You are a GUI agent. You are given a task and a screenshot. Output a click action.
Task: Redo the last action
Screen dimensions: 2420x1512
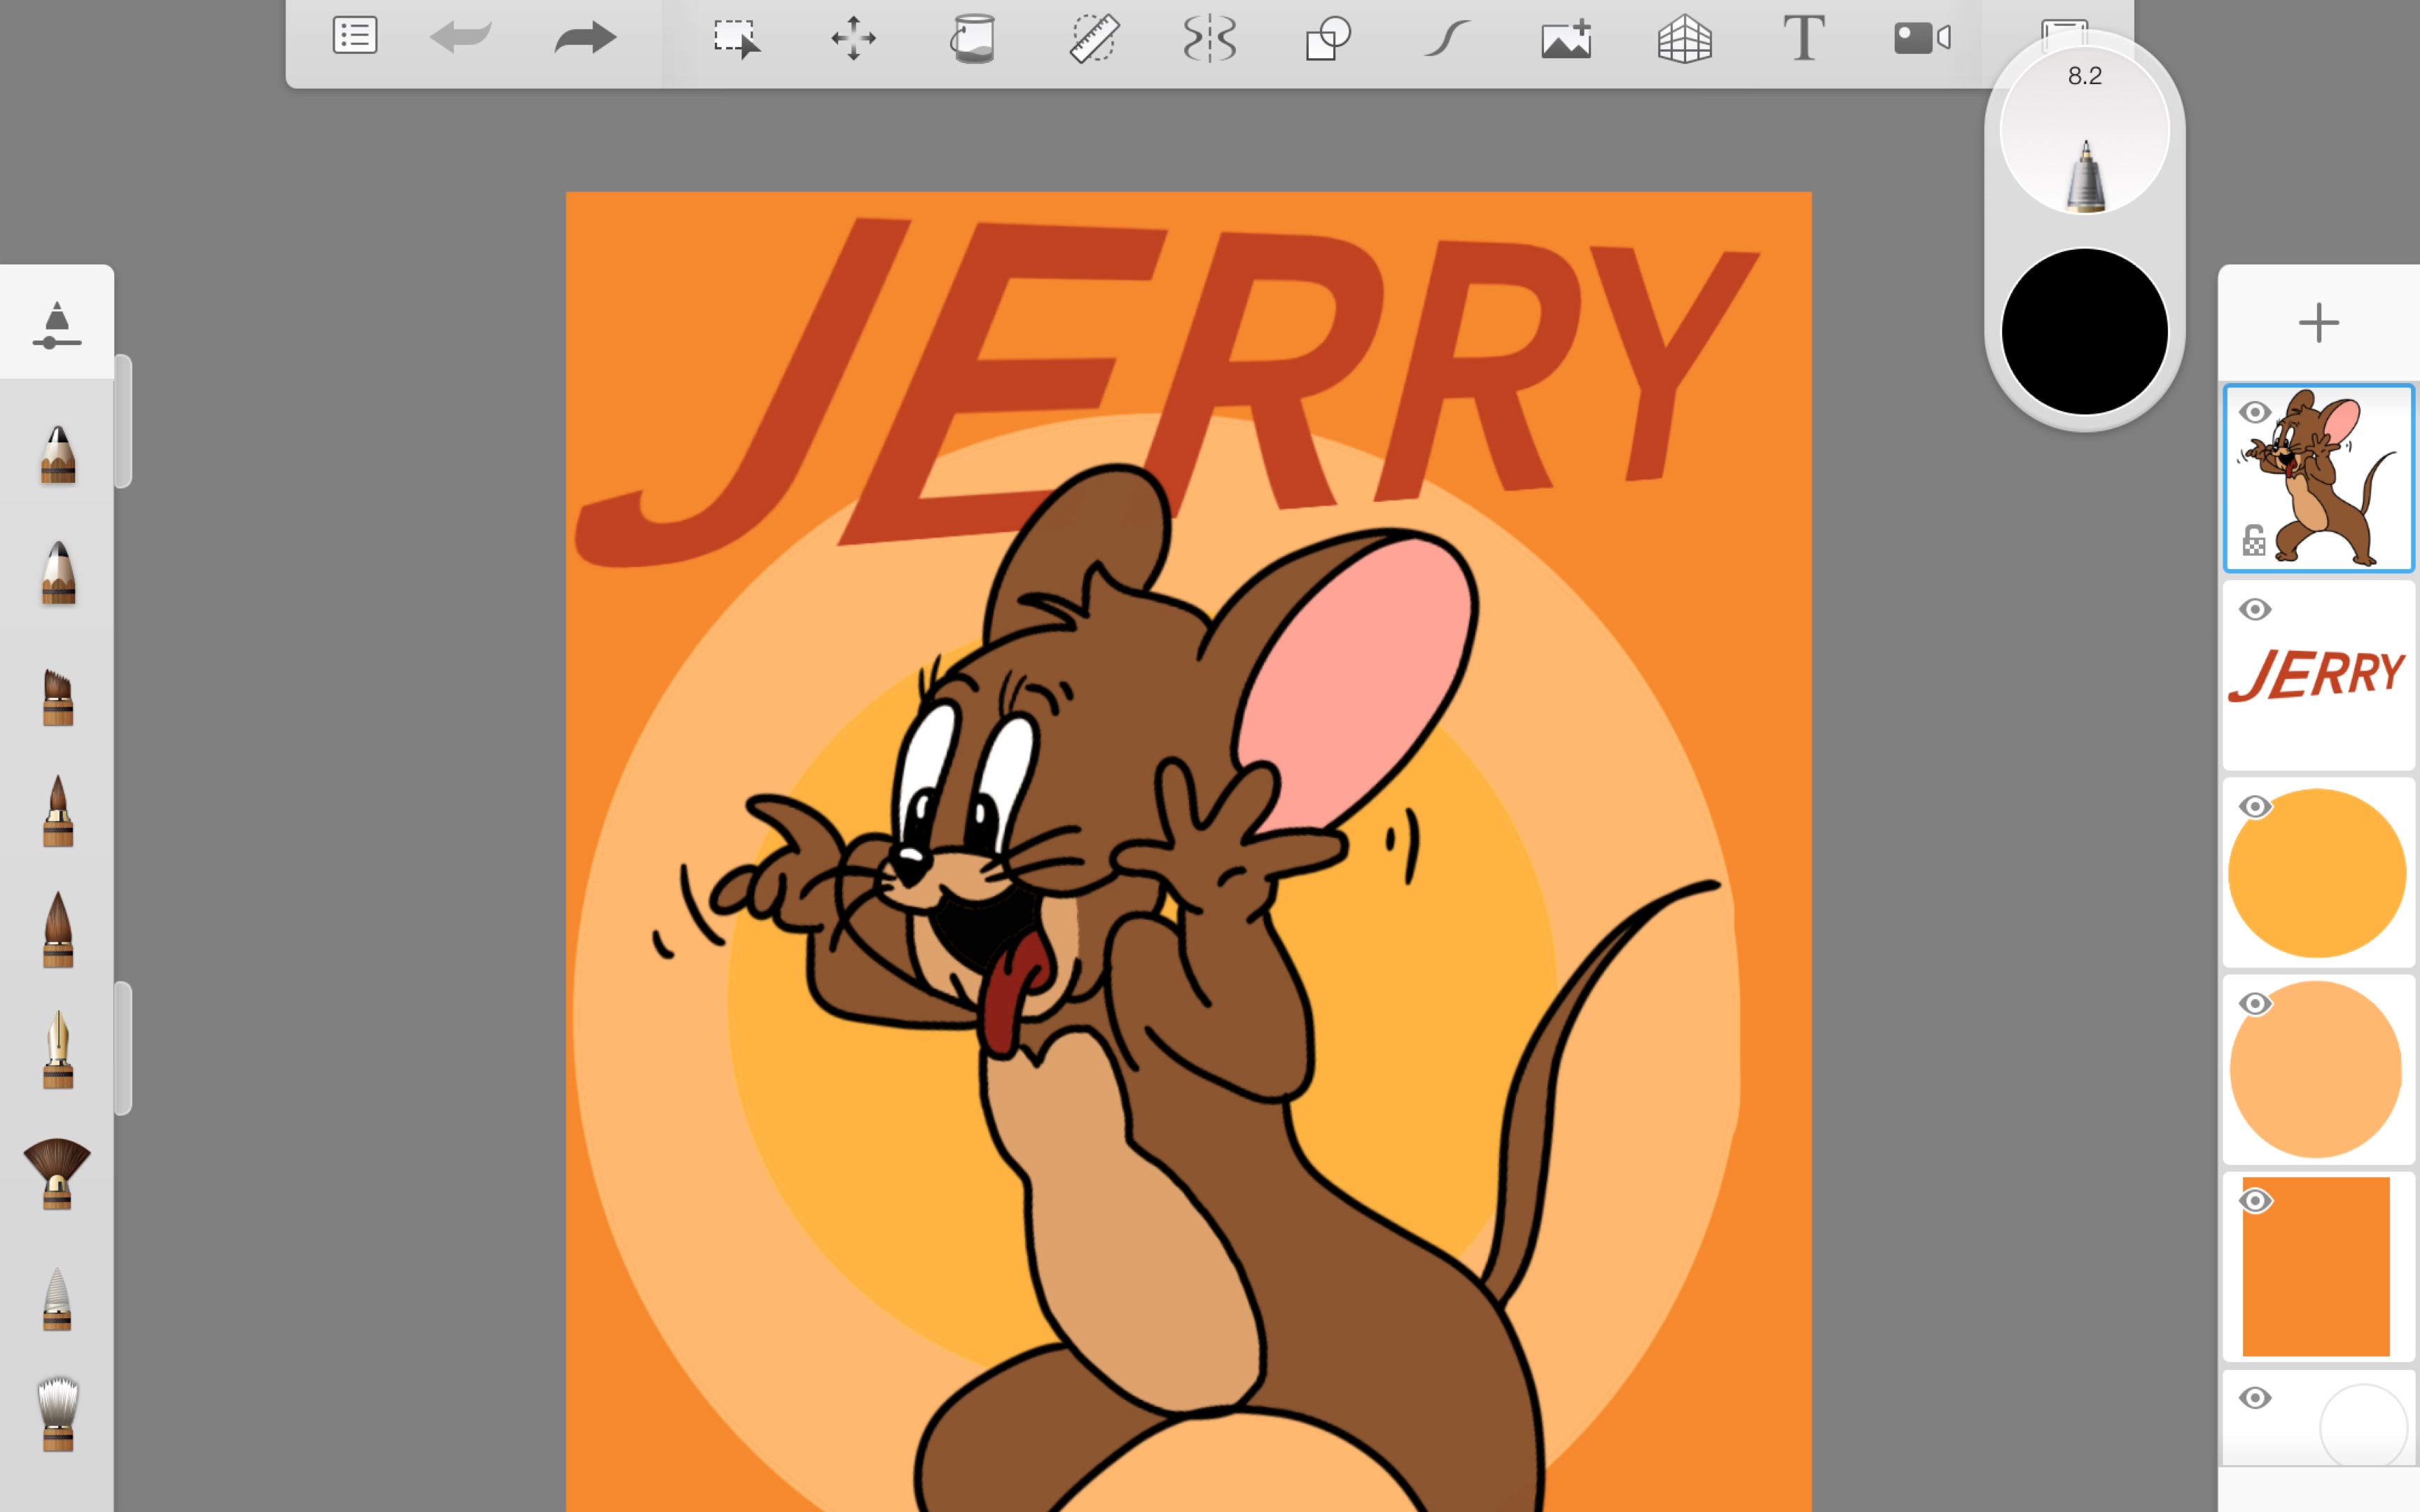[x=585, y=38]
